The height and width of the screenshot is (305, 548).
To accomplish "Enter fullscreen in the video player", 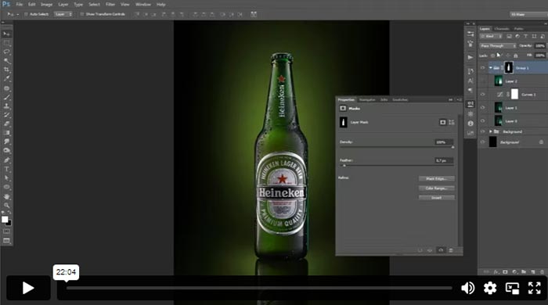I will (x=535, y=288).
